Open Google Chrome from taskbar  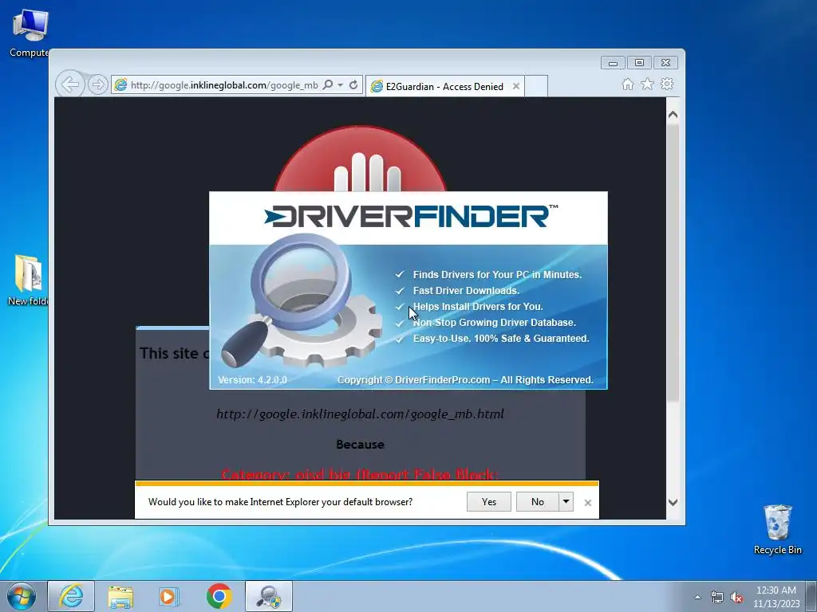pos(219,596)
